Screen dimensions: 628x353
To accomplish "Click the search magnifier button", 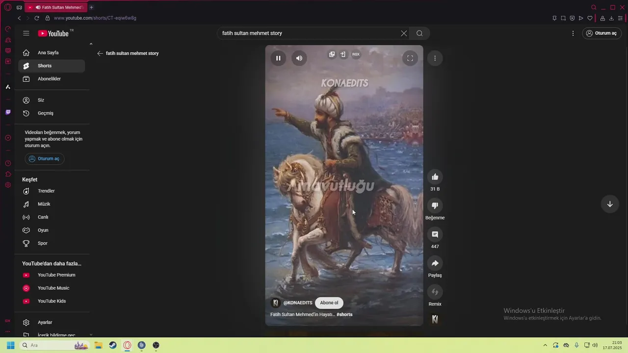I will [419, 33].
